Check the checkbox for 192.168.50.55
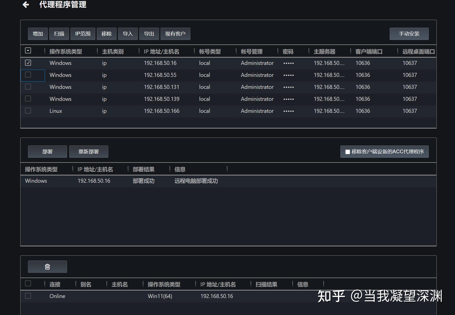455x315 pixels. coord(28,75)
